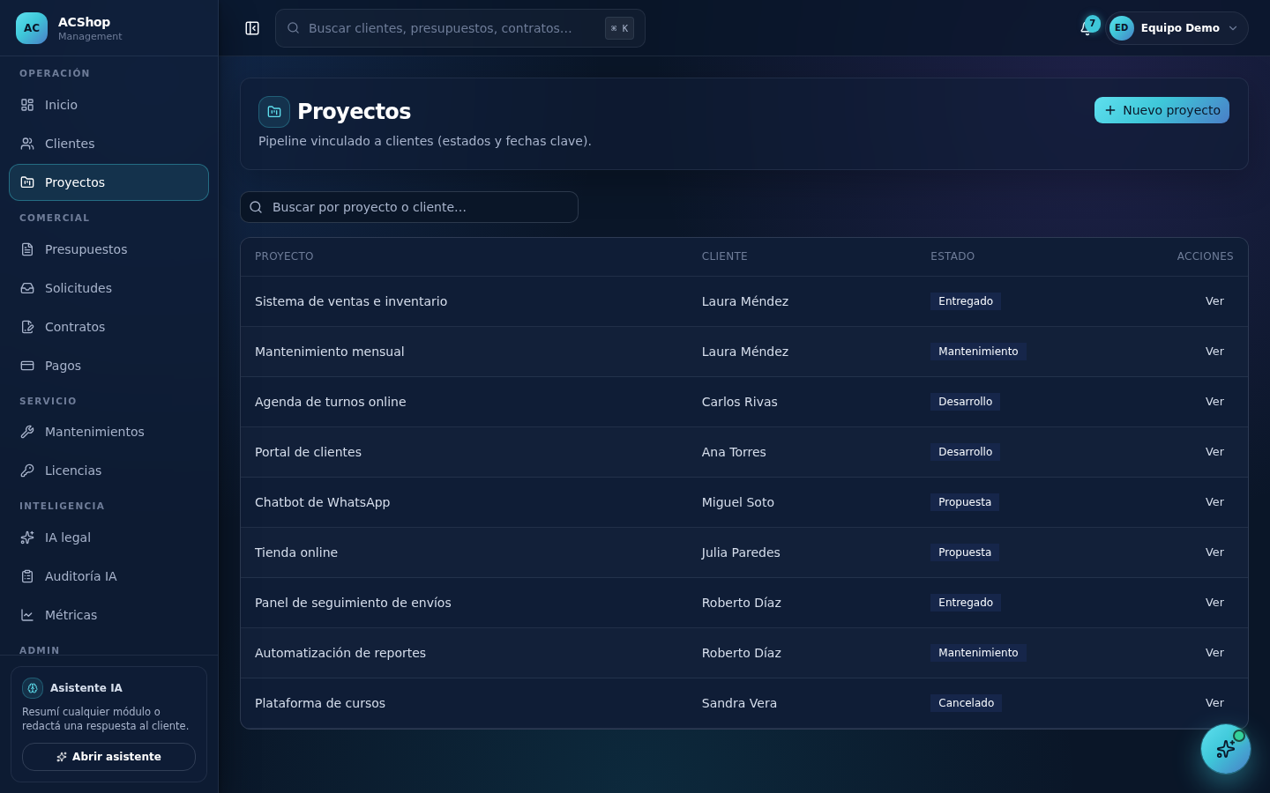Open the floating AI assistant bubble
Screen dimensions: 1270x793
click(x=1226, y=749)
